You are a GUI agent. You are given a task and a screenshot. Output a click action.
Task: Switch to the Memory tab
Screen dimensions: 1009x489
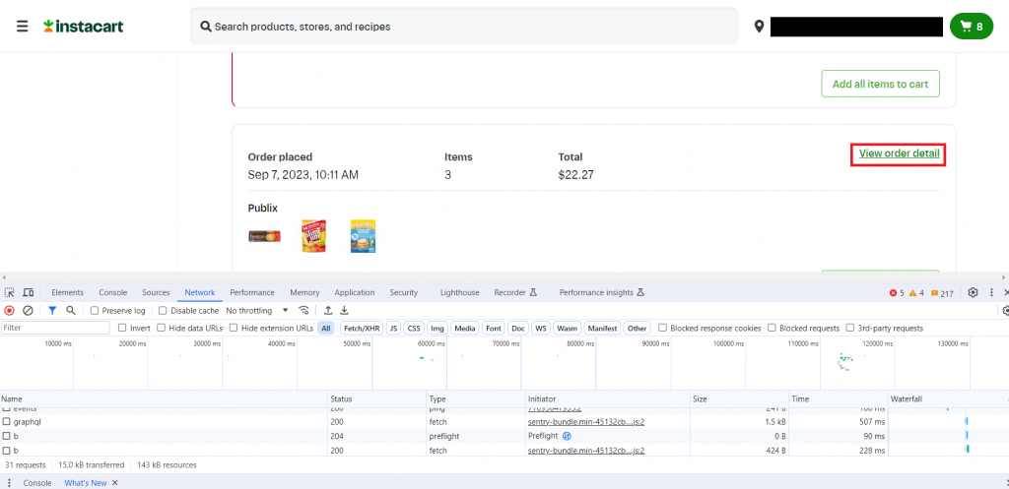pyautogui.click(x=304, y=292)
